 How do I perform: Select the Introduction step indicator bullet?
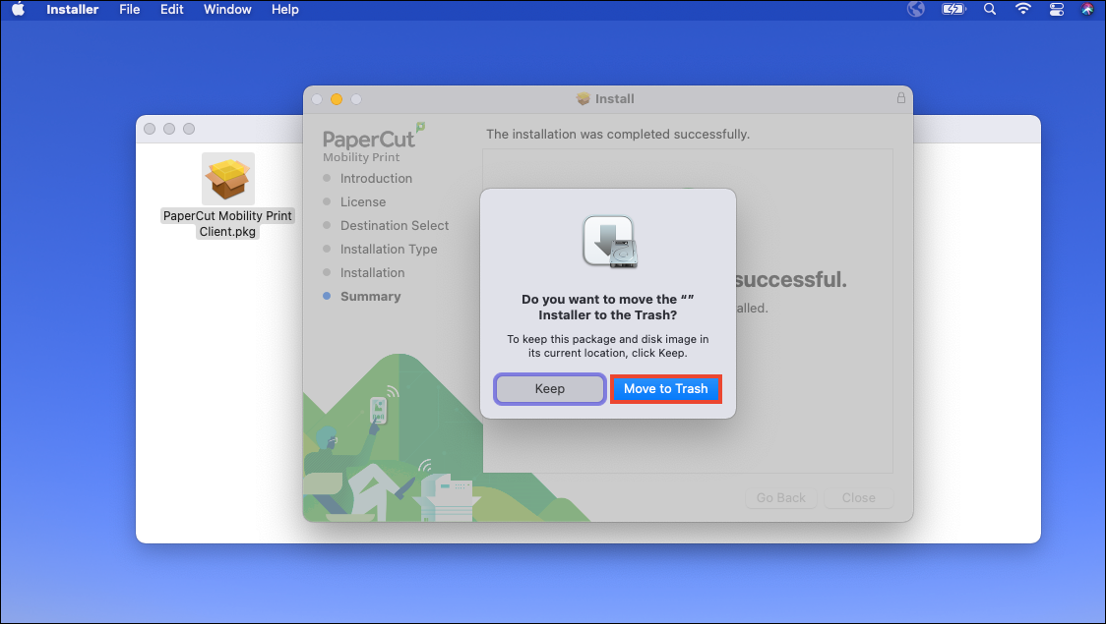coord(328,178)
